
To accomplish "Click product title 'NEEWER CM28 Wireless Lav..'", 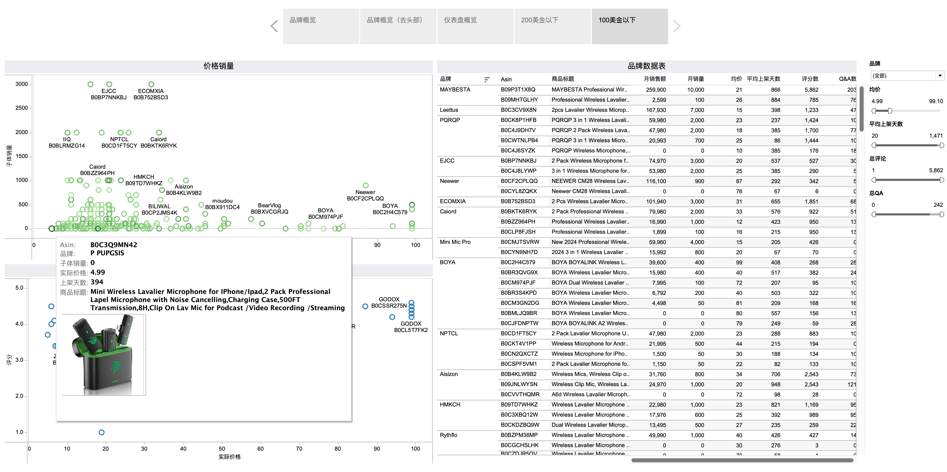I will [x=590, y=181].
